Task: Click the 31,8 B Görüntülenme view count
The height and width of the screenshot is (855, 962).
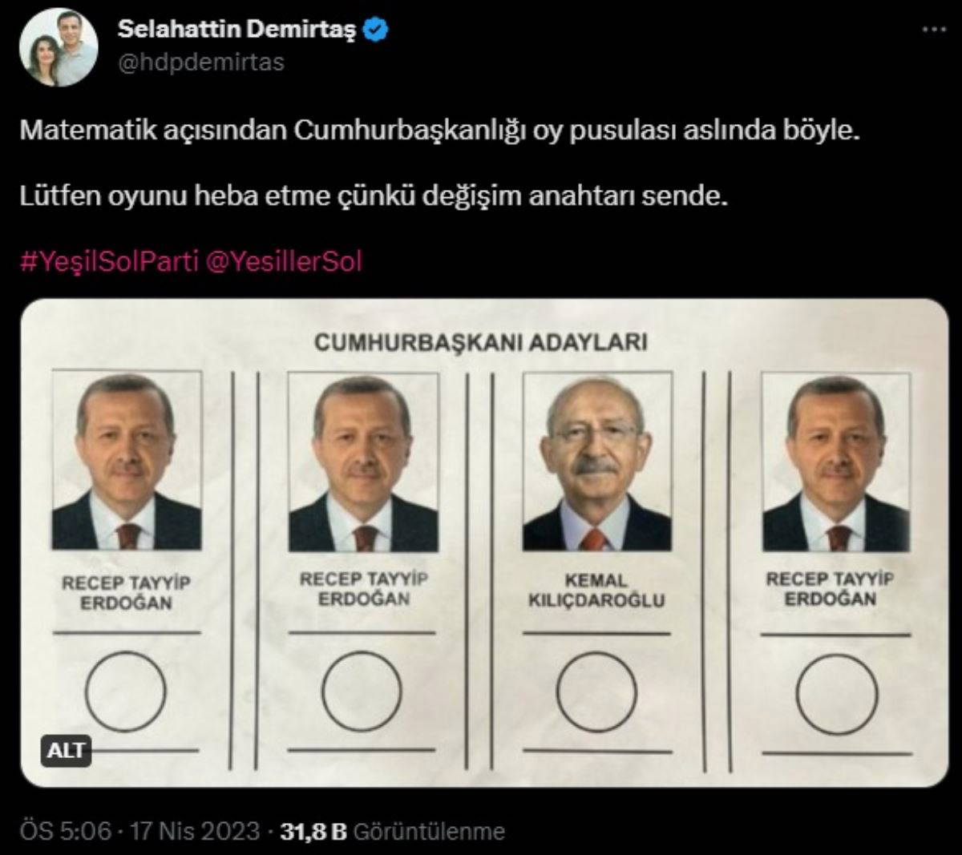Action: click(x=393, y=831)
